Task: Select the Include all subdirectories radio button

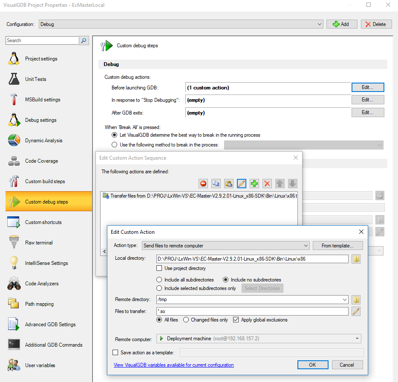Action: (159, 279)
